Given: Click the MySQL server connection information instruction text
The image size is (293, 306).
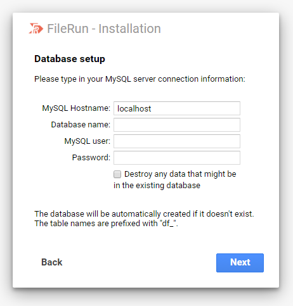Looking at the screenshot, I should pyautogui.click(x=140, y=79).
